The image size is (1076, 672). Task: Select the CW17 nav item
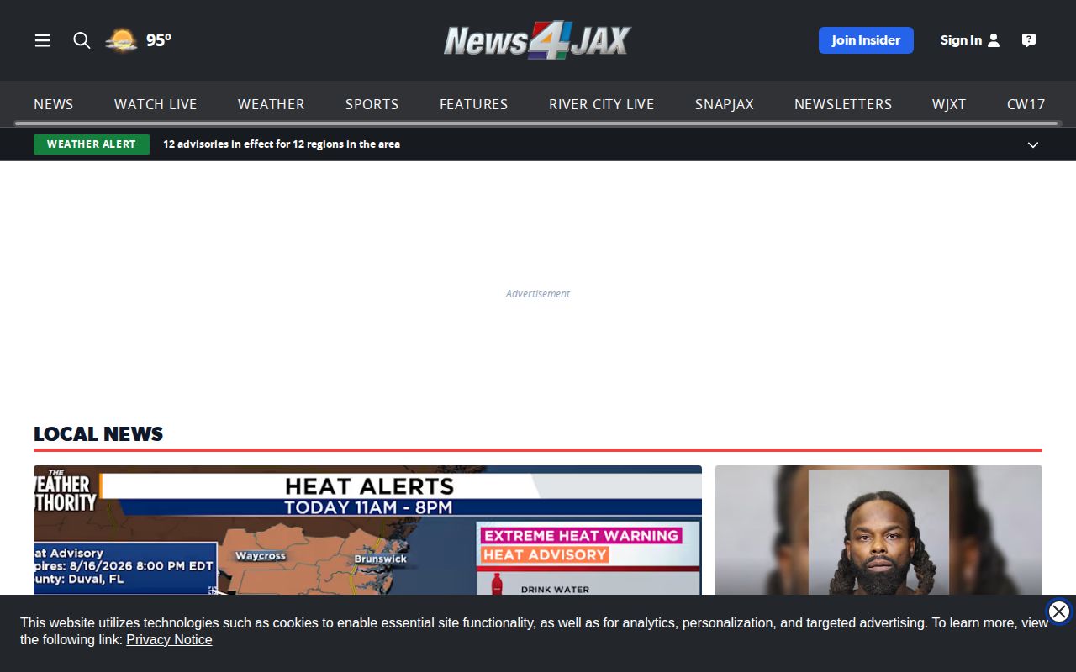[x=1026, y=104]
